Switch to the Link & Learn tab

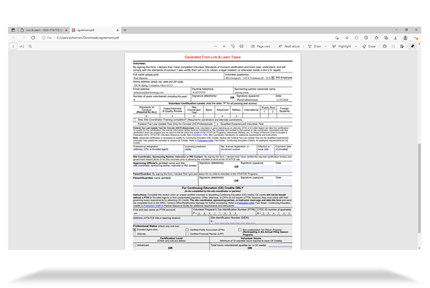click(44, 30)
